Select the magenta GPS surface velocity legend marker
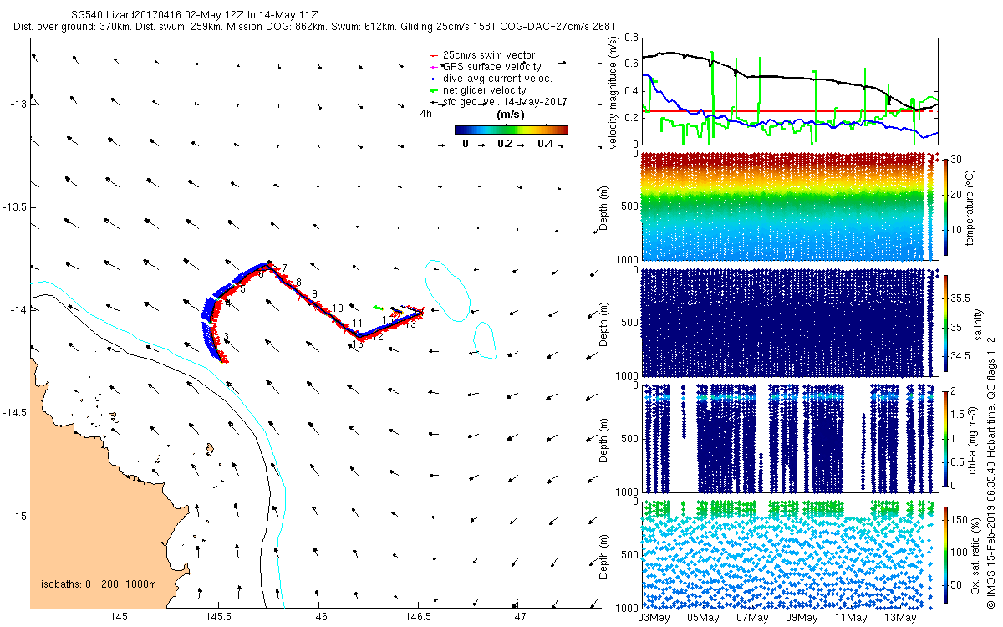Viewport: 1003px width, 627px height. tap(435, 67)
